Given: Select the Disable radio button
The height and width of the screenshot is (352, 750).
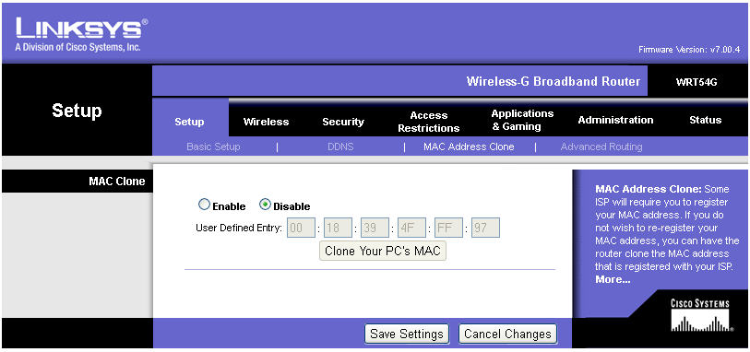Looking at the screenshot, I should click(x=265, y=205).
